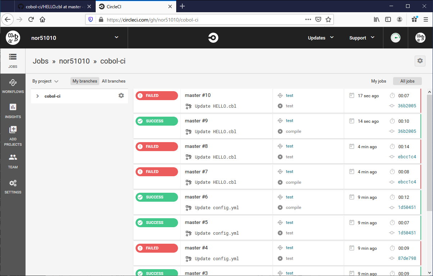
Task: Expand the cobol-ci project tree
Action: coord(37,96)
